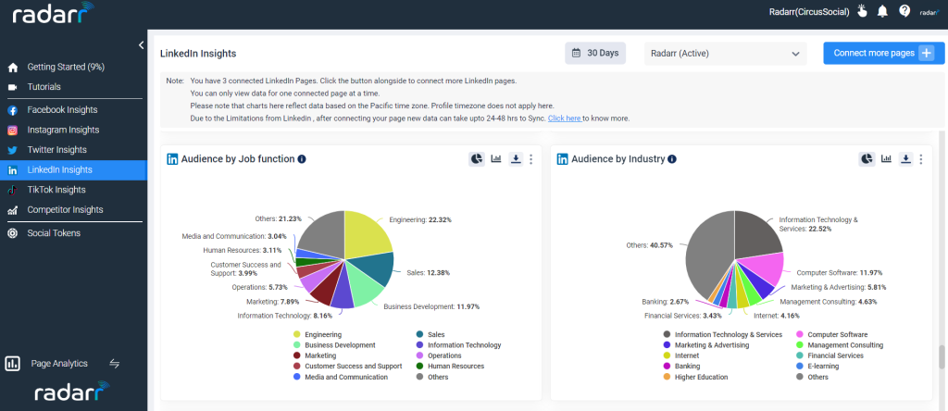Toggle Sales legend item
The width and height of the screenshot is (948, 411).
[430, 334]
